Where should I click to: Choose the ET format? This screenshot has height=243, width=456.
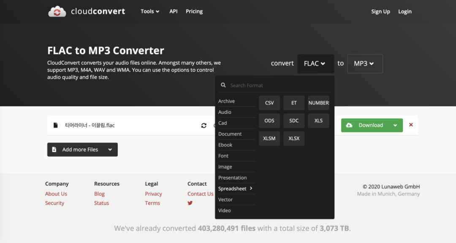pos(294,103)
